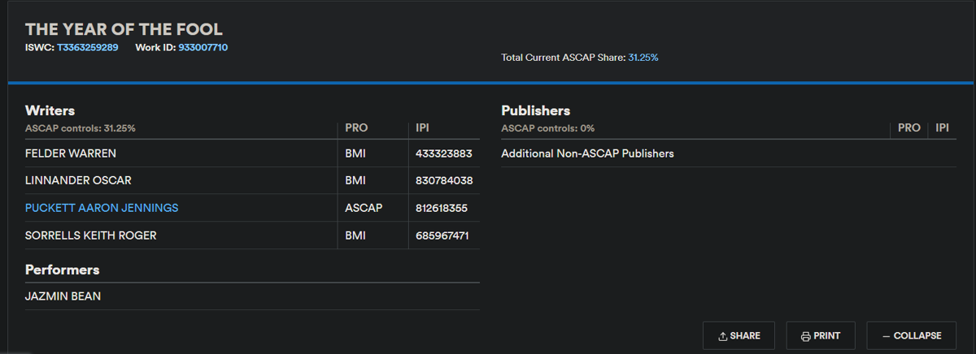976x354 pixels.
Task: Click the Jazmin Bean performer entry
Action: 63,296
